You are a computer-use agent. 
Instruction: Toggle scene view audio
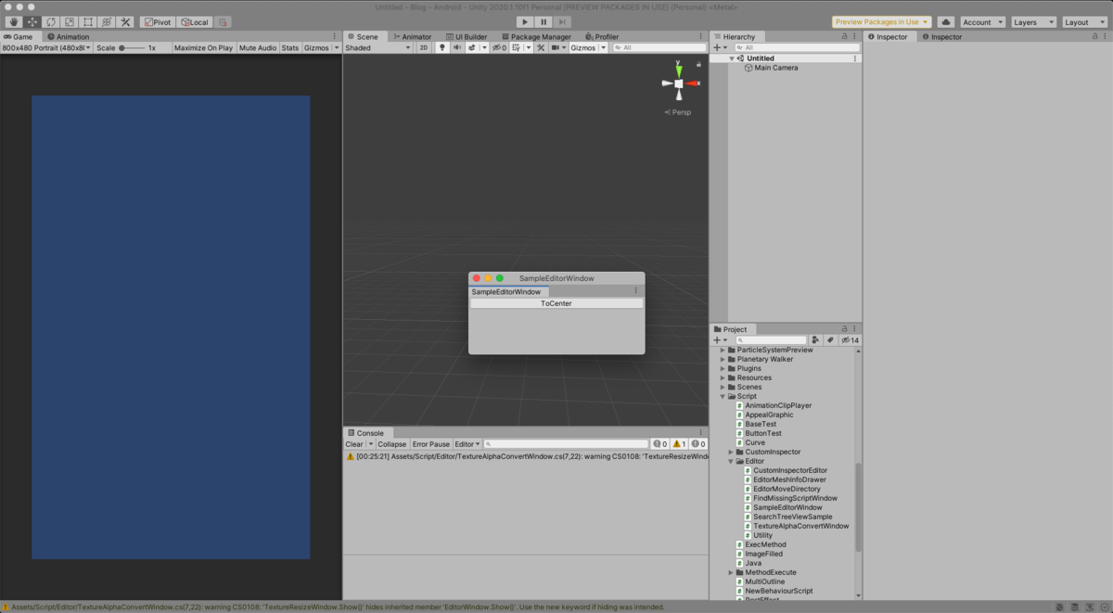click(457, 45)
